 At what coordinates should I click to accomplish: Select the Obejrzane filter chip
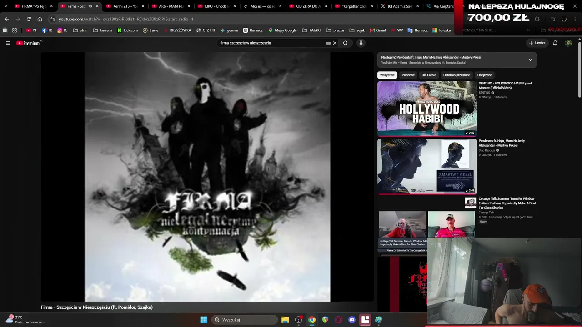tap(485, 75)
